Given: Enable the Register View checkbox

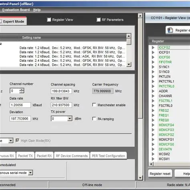Looking at the screenshot, I should (49, 20).
